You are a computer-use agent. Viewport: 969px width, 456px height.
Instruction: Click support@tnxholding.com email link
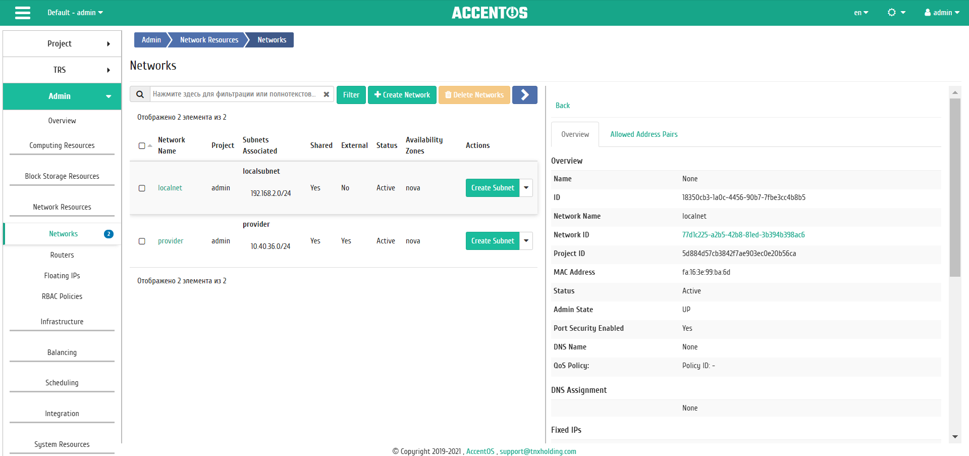click(538, 451)
